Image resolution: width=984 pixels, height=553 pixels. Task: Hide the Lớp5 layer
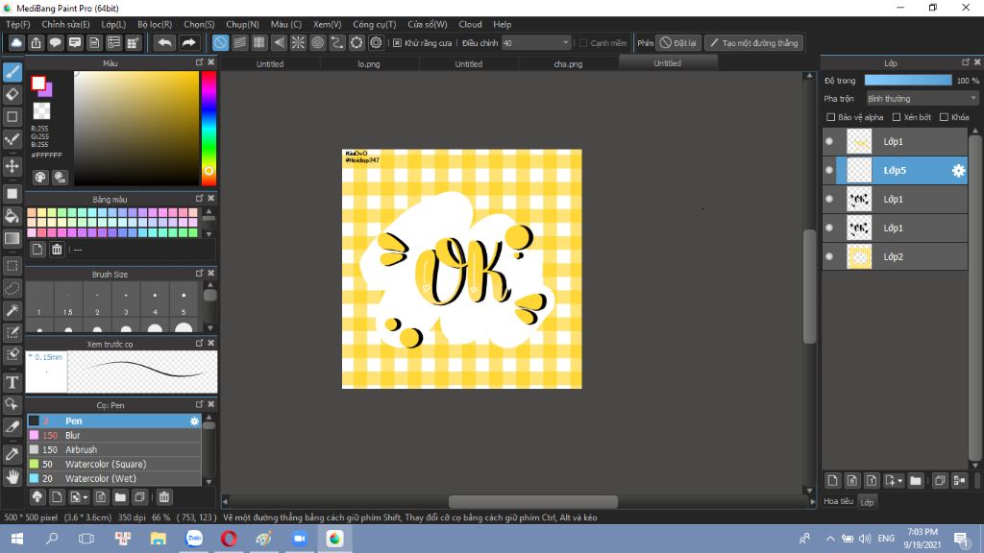829,171
